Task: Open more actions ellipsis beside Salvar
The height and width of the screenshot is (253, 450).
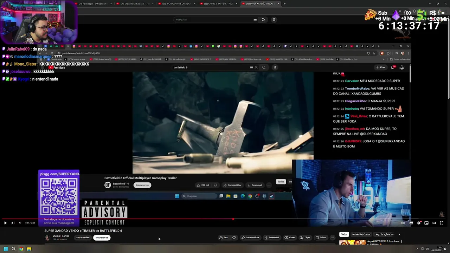Action: click(x=333, y=238)
